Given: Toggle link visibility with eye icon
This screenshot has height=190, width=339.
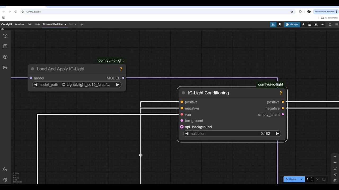Looking at the screenshot, I should point(335,180).
